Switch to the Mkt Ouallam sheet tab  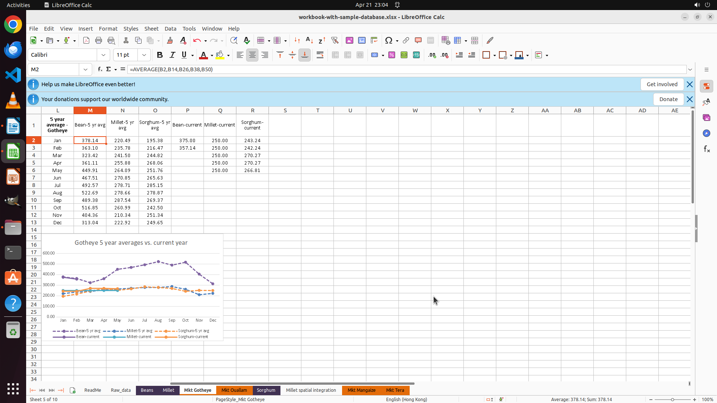point(234,390)
